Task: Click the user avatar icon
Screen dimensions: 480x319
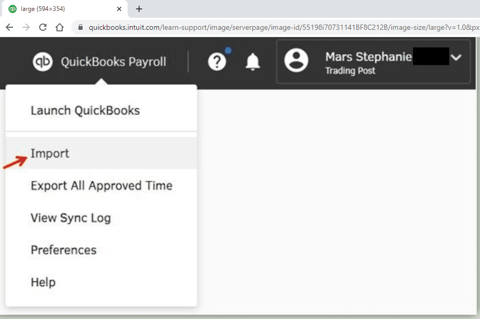Action: (x=296, y=61)
